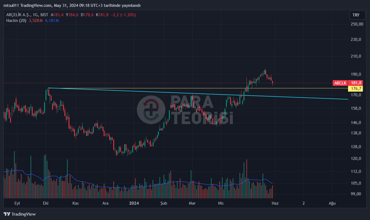This screenshot has width=370, height=220.
Task: Click the 250,00 price axis label
Action: (357, 24)
